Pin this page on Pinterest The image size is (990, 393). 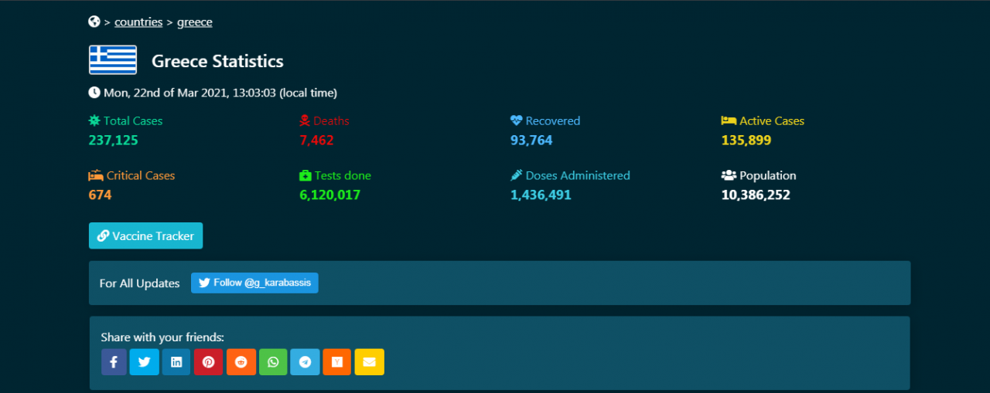[209, 362]
